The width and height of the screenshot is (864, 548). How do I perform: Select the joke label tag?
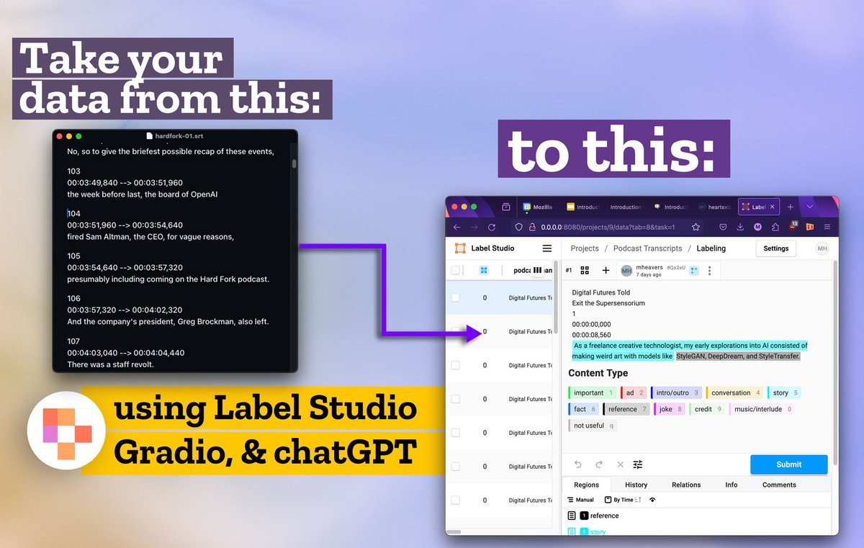click(669, 409)
